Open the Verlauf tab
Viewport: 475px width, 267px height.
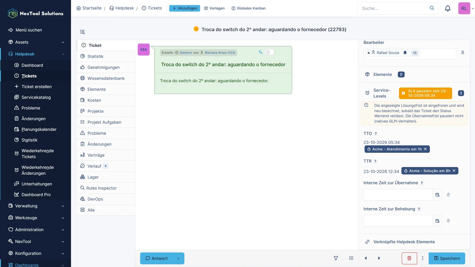[106, 166]
